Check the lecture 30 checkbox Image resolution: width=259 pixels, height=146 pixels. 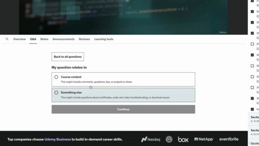click(x=252, y=77)
